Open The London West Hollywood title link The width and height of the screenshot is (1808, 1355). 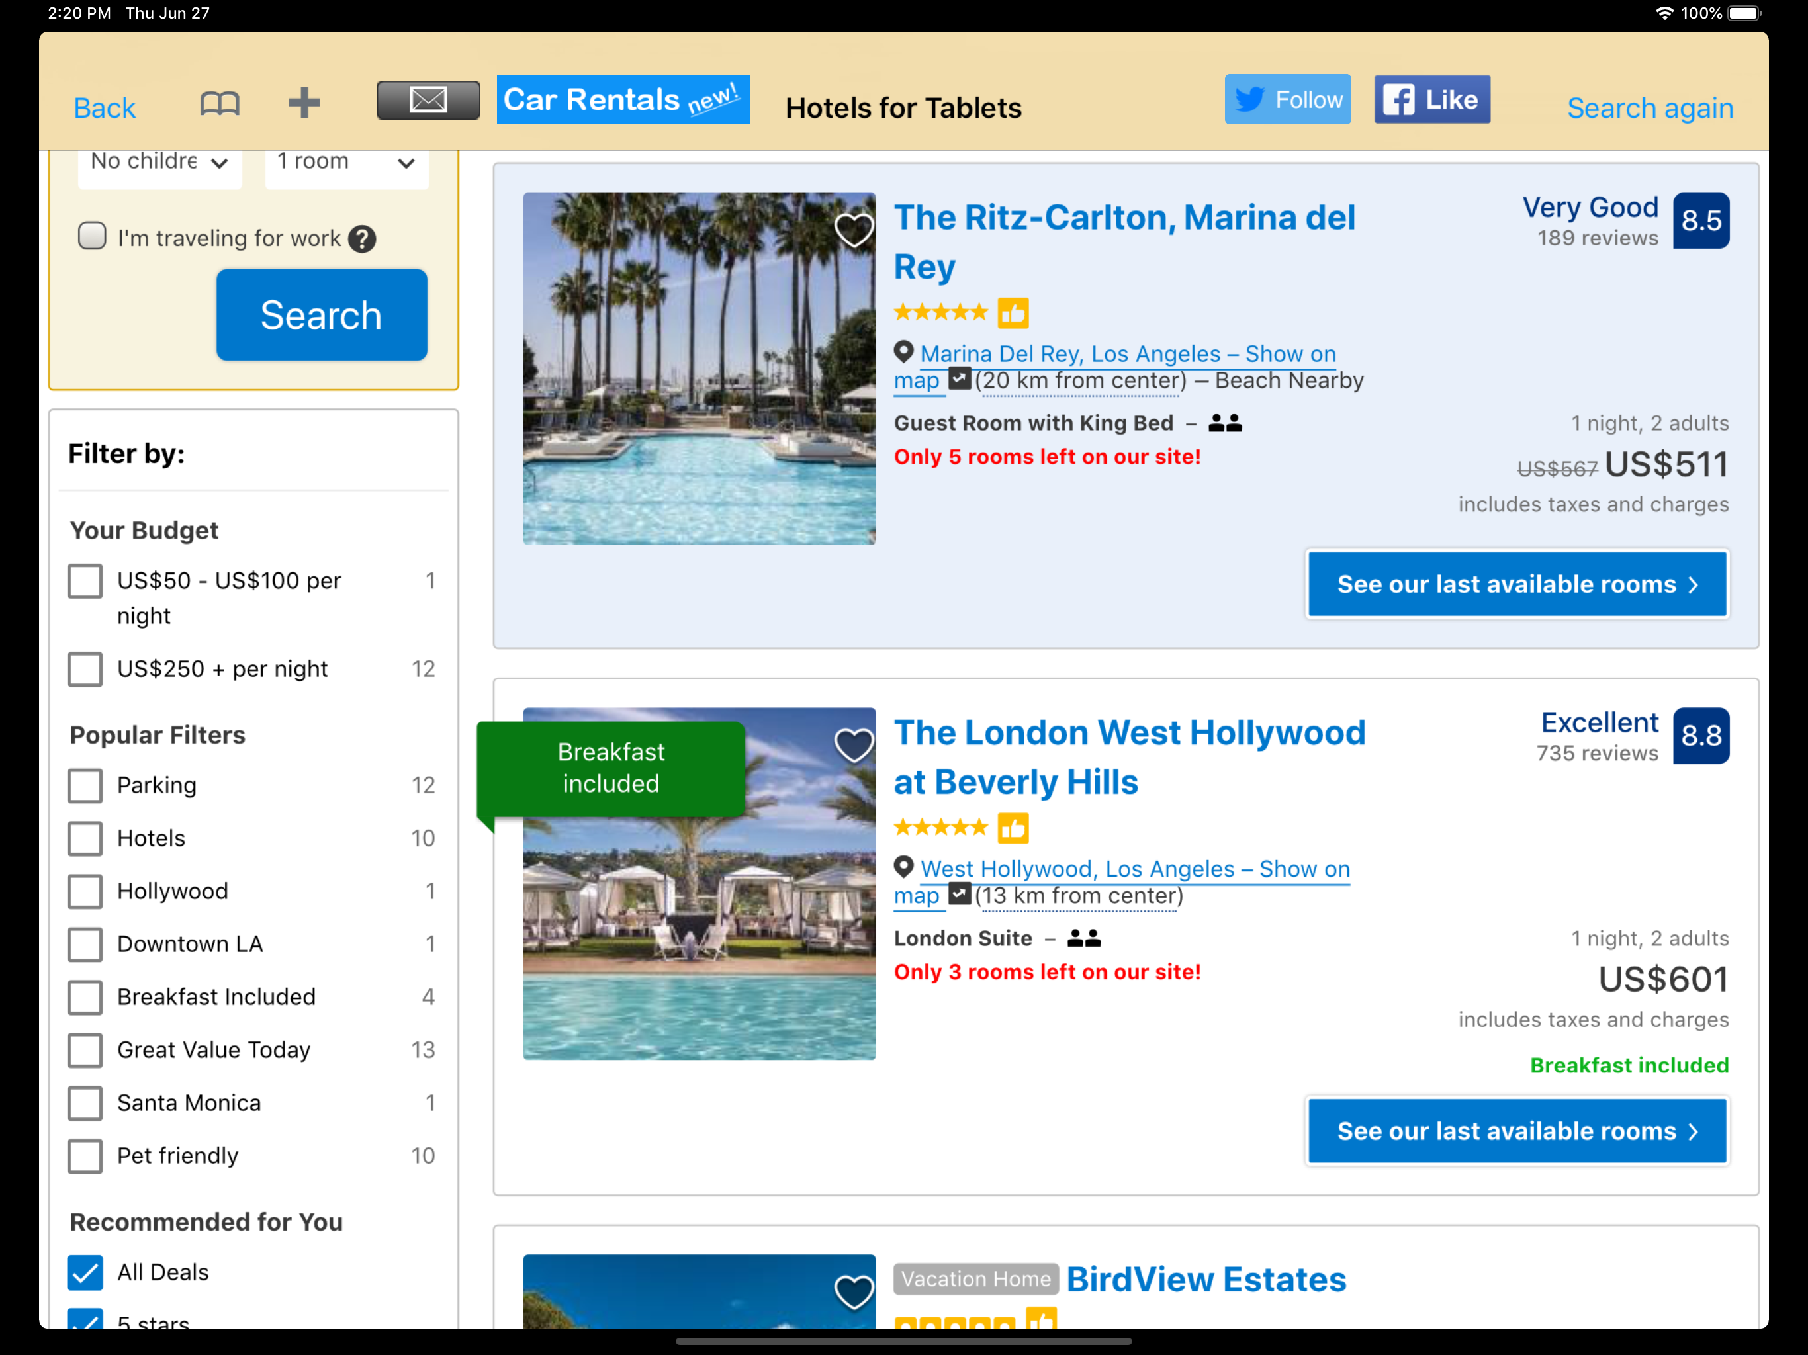tap(1130, 757)
